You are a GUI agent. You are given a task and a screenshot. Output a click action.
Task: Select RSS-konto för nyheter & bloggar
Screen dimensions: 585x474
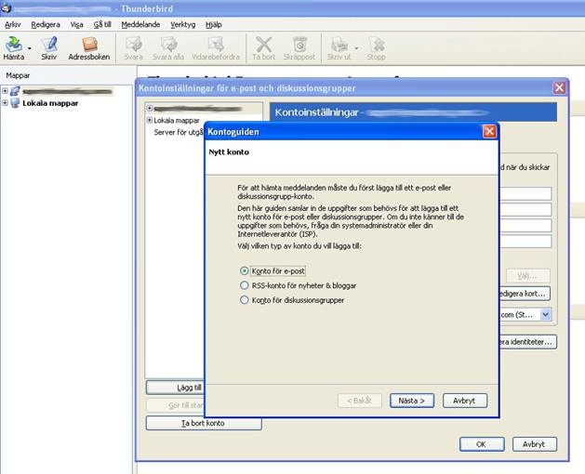tap(245, 285)
